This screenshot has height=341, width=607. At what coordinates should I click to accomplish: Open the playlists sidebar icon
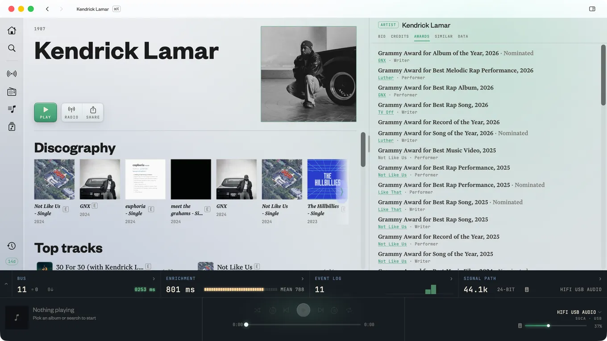pos(12,109)
